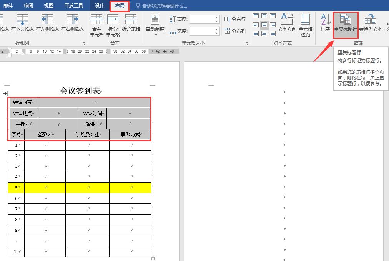Open Cell Margins (单元格边距)

click(305, 24)
